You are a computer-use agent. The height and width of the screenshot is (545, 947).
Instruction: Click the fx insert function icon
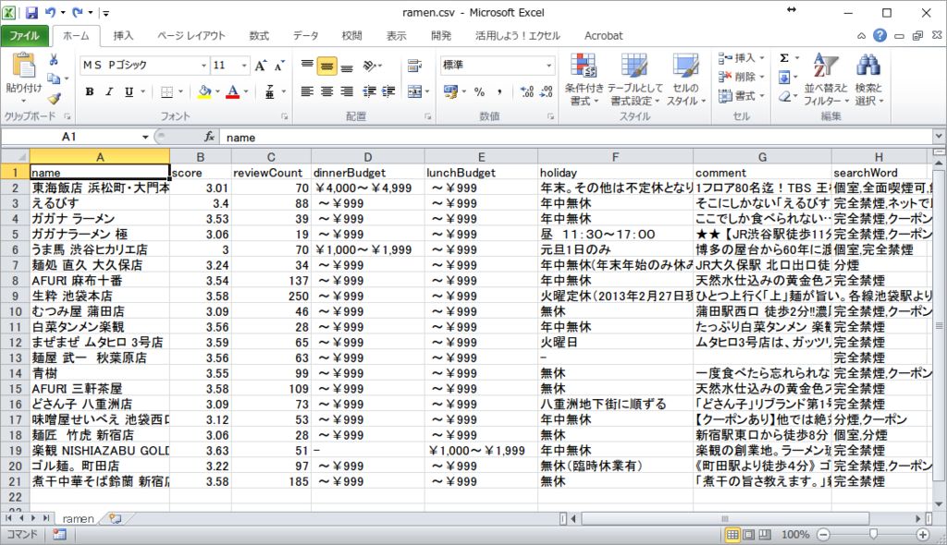[x=210, y=137]
